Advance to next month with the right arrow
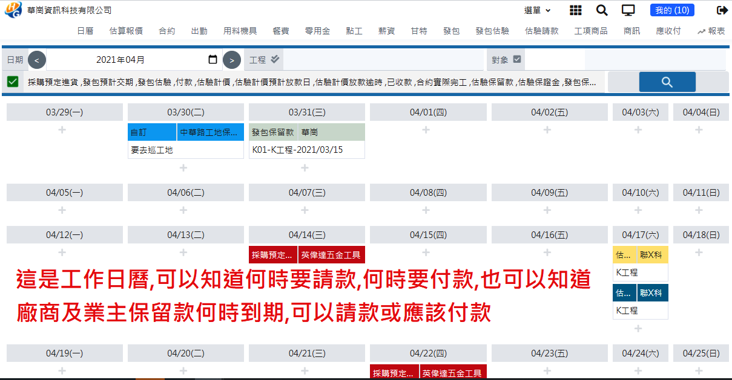The image size is (732, 380). 232,59
